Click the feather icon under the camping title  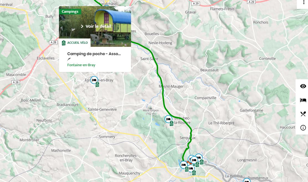point(69,59)
